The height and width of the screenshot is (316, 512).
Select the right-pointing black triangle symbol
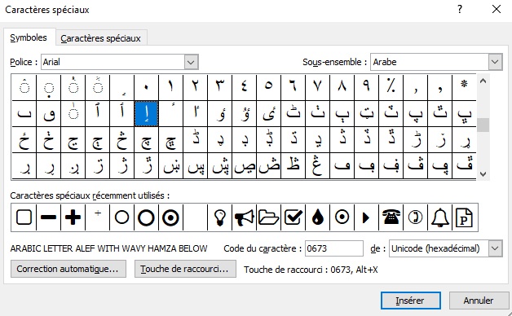point(366,217)
